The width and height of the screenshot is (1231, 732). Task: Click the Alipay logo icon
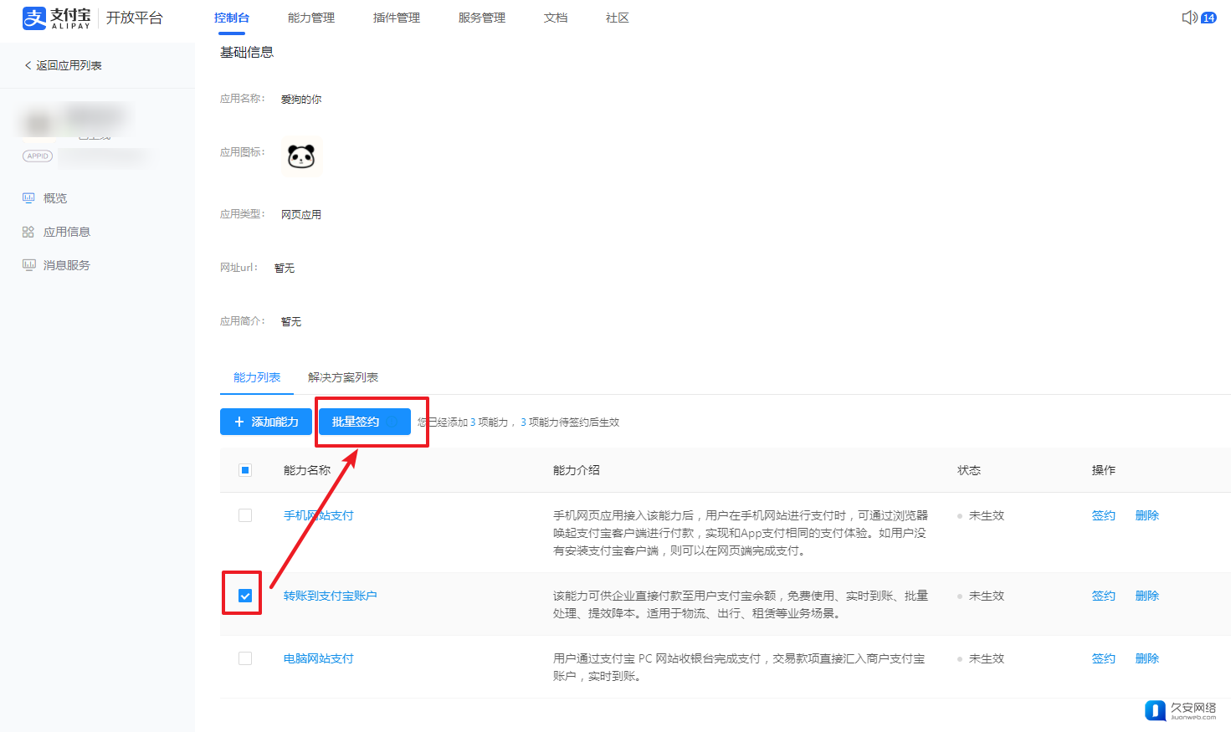[x=33, y=18]
